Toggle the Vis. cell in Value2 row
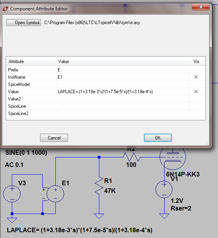Viewport: 218px width, 238px height. click(197, 99)
